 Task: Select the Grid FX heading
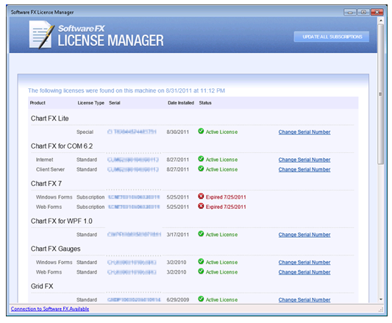click(x=42, y=286)
